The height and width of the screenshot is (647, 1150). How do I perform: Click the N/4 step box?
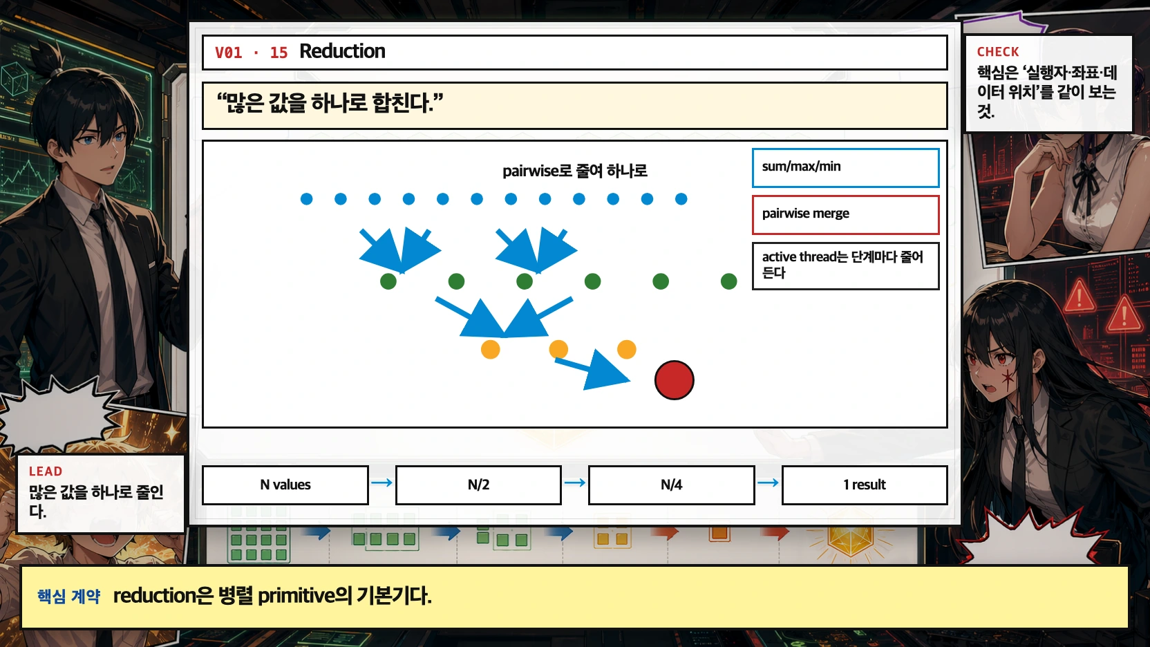tap(671, 485)
